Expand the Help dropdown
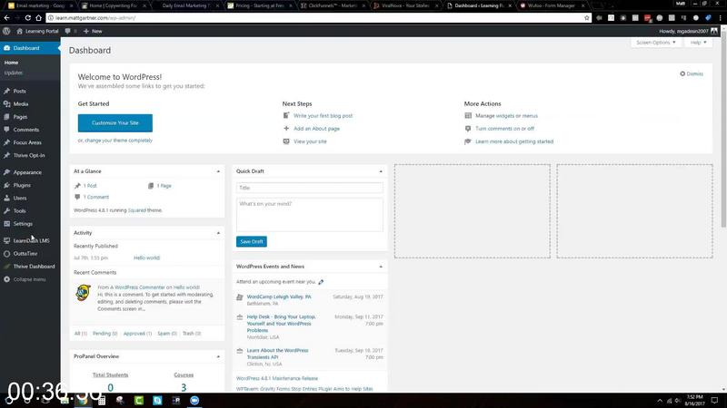727x408 pixels. [x=698, y=43]
